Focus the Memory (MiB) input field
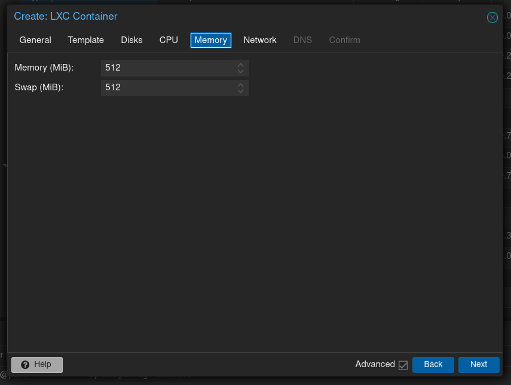 [x=167, y=68]
